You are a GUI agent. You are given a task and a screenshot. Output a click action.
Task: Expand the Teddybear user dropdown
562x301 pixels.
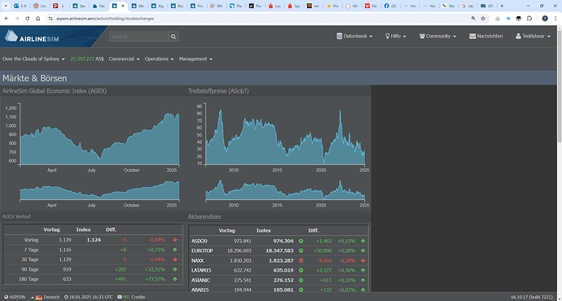pyautogui.click(x=533, y=36)
